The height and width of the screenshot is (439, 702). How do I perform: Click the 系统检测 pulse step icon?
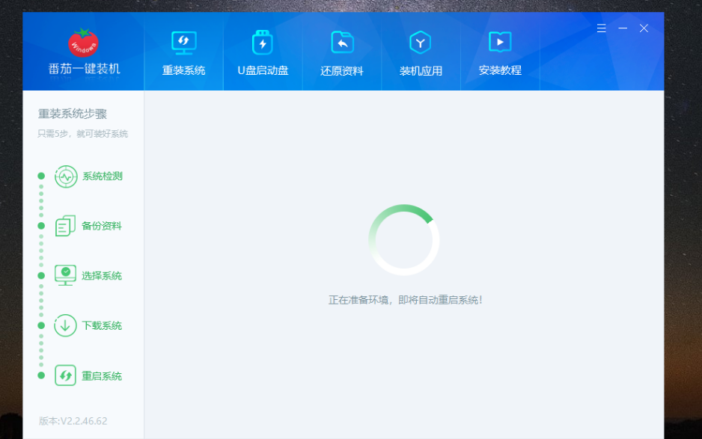point(66,176)
